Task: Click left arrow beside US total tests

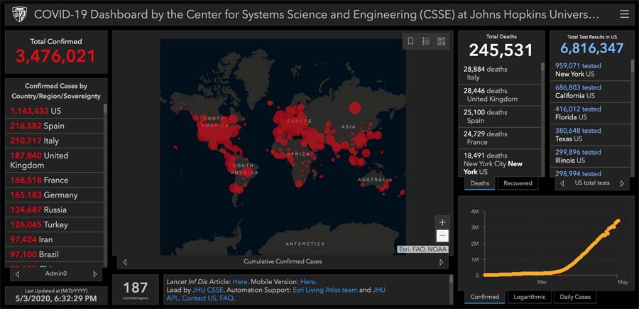Action: click(x=562, y=183)
